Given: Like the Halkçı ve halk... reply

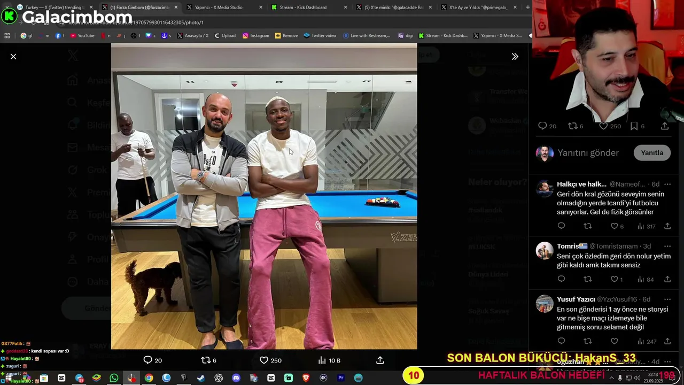Looking at the screenshot, I should pos(615,226).
